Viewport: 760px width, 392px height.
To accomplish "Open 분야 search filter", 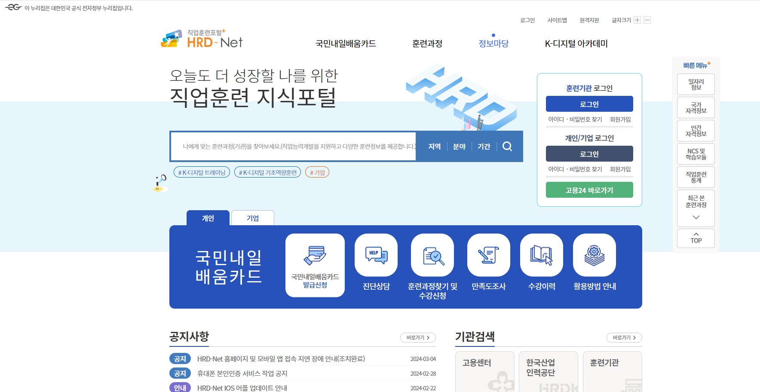I will pyautogui.click(x=459, y=147).
